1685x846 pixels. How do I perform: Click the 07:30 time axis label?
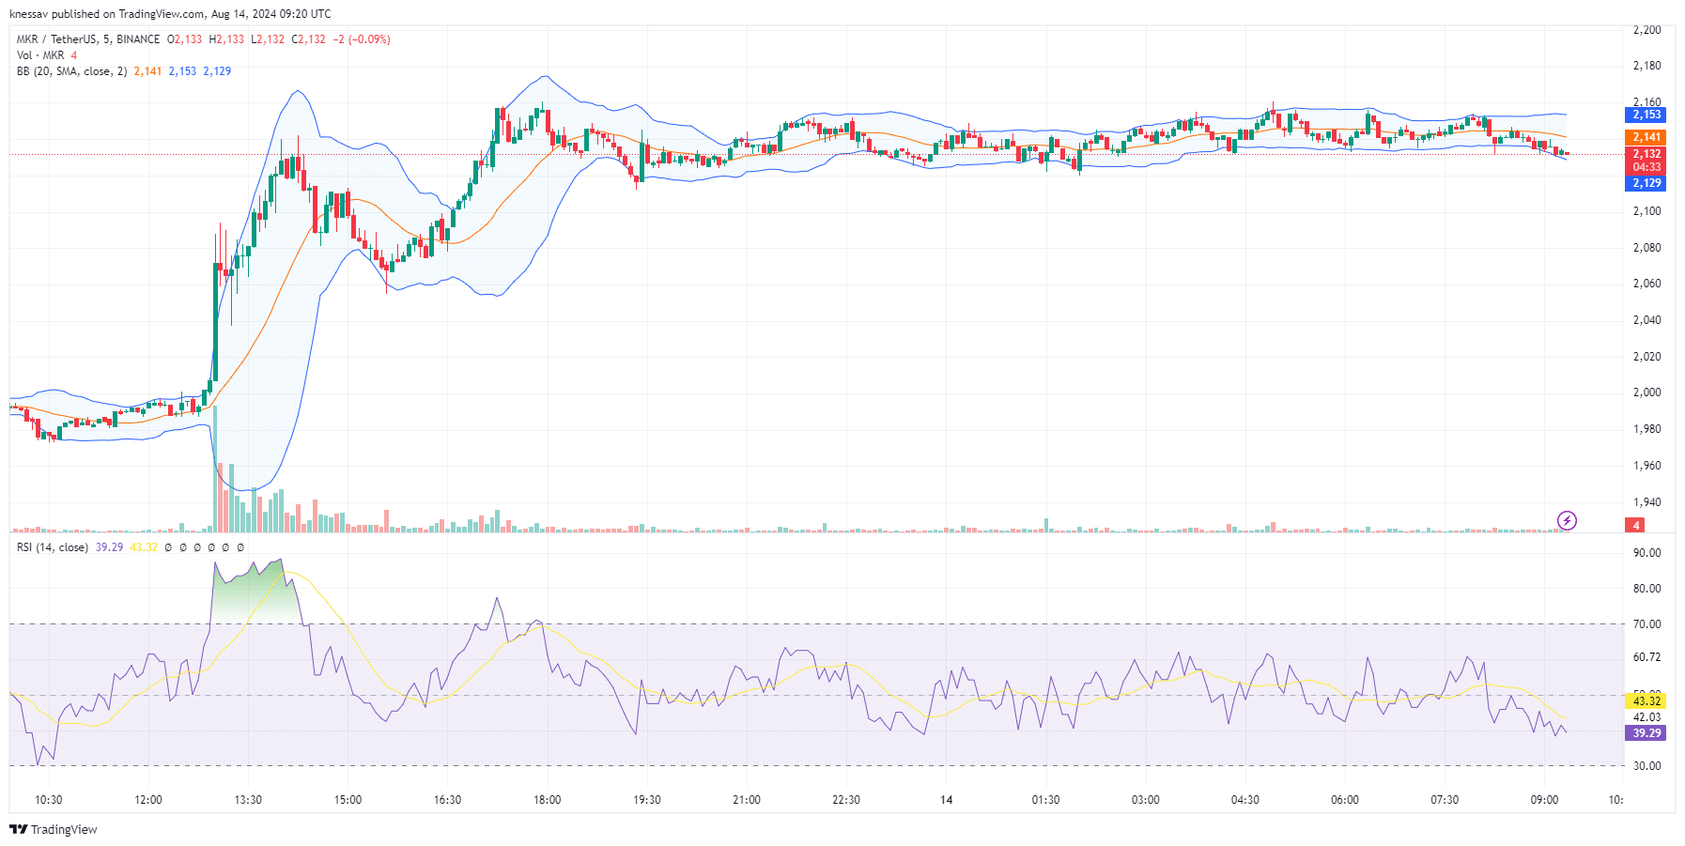[x=1445, y=800]
